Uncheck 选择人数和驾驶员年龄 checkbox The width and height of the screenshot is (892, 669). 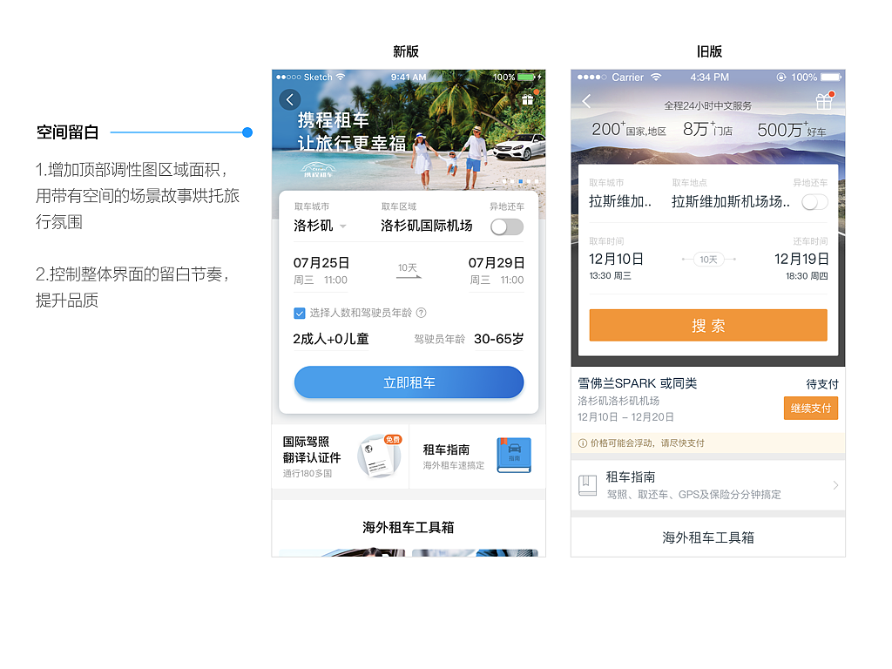click(x=300, y=313)
